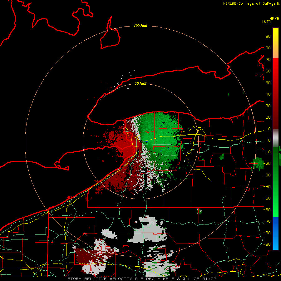Click the -30 value on the velocity scale
The image size is (281, 281).
[x=267, y=175]
